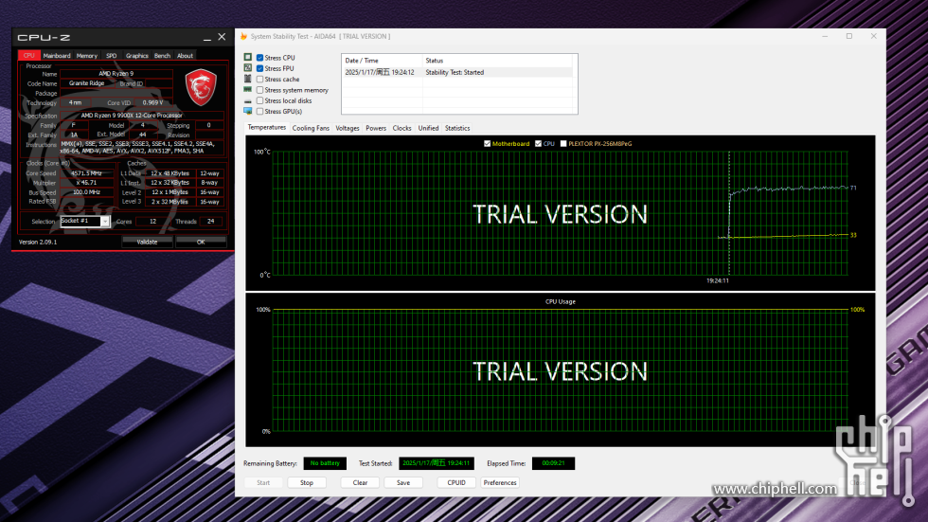Open CPU-Z About tab
The image size is (928, 522).
186,56
